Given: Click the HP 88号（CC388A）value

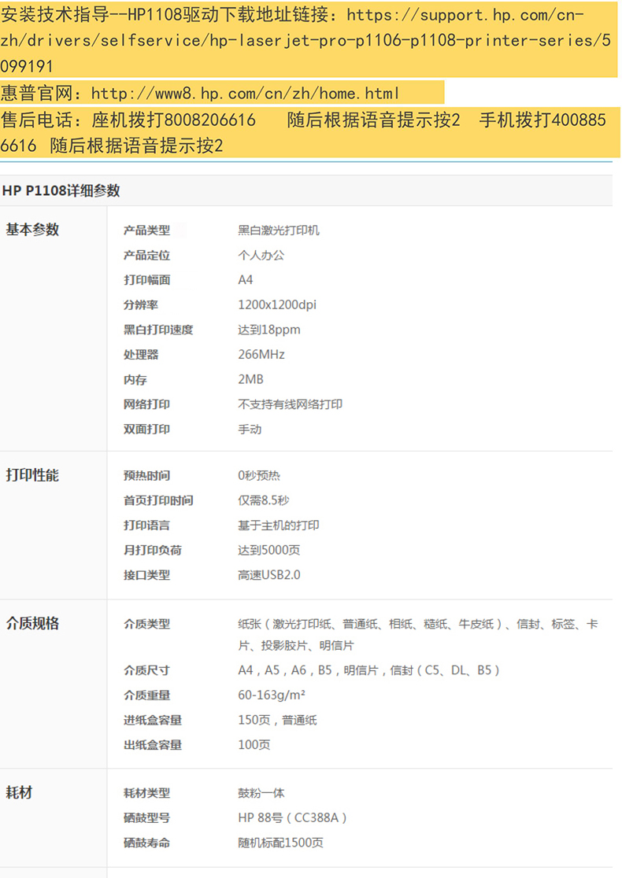Looking at the screenshot, I should coord(293,818).
